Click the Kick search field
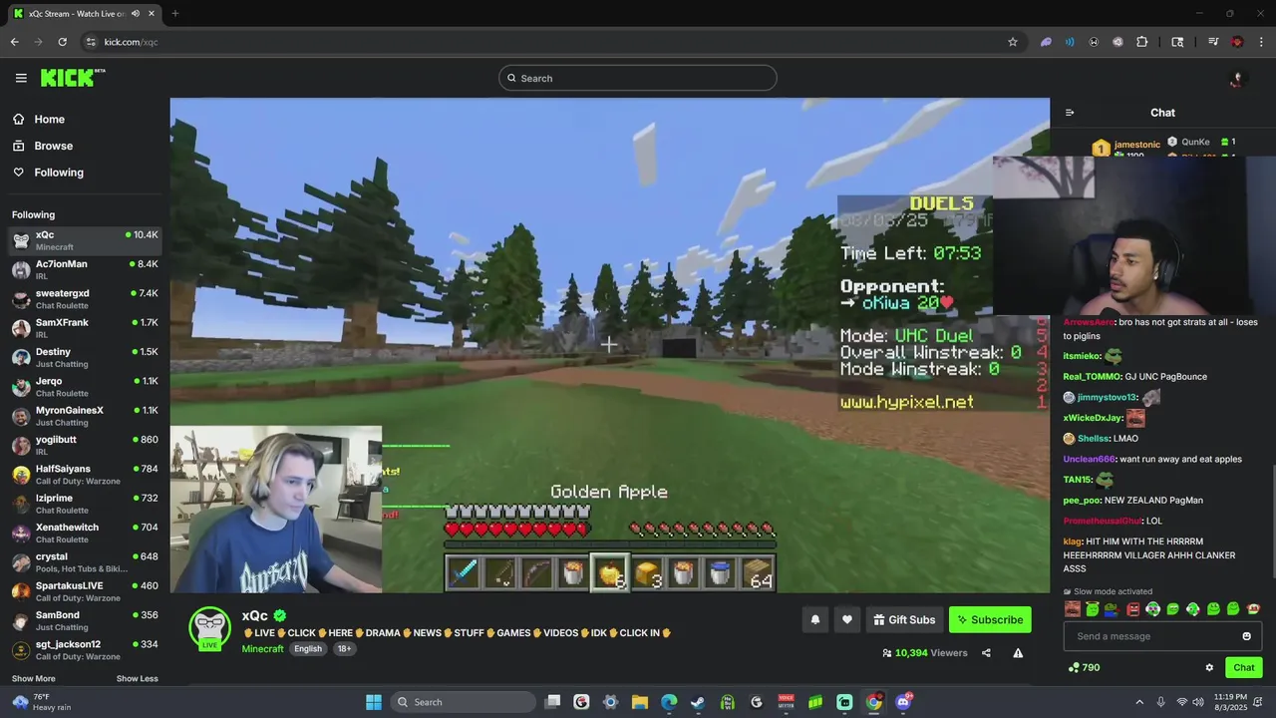Screen dimensions: 1276x718 coord(638,78)
